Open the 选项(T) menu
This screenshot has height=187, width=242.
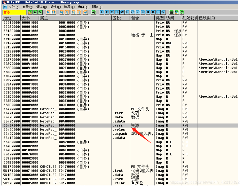pos(69,7)
